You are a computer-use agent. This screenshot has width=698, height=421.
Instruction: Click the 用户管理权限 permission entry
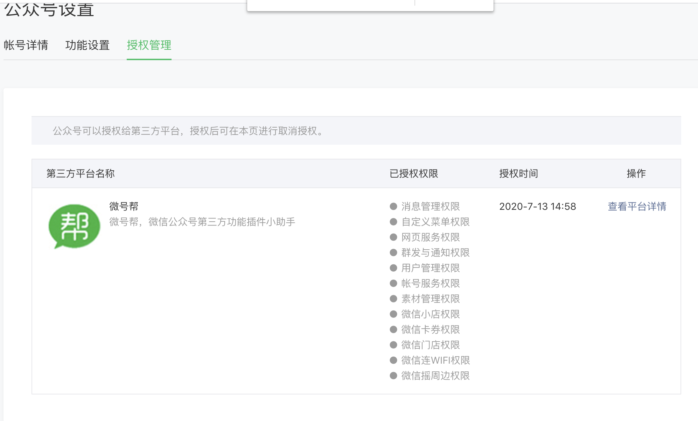(430, 268)
